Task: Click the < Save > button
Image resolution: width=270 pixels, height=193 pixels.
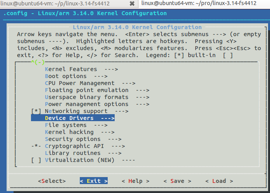Action: click(x=177, y=181)
